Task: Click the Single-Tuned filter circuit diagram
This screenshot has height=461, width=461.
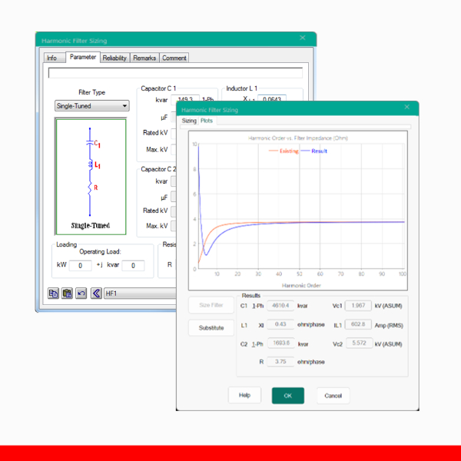Action: click(91, 175)
